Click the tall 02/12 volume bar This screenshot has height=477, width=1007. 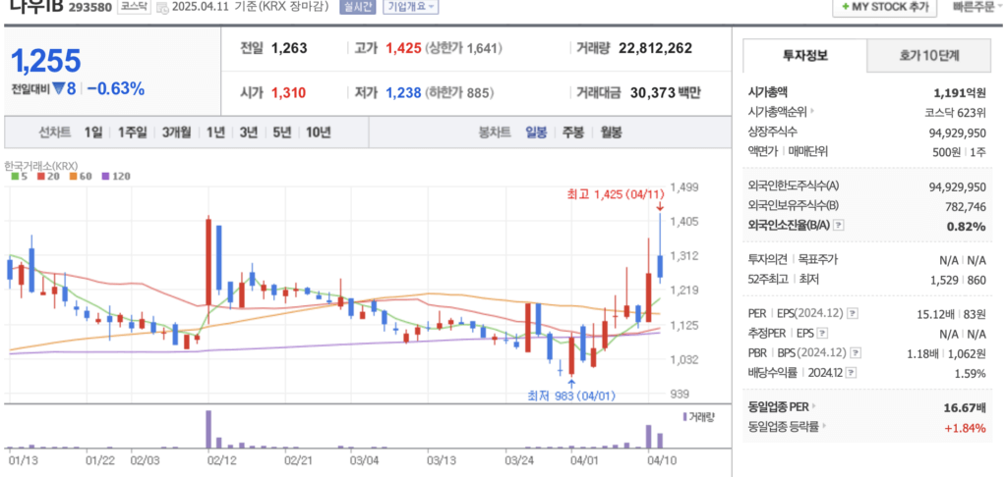pos(207,429)
